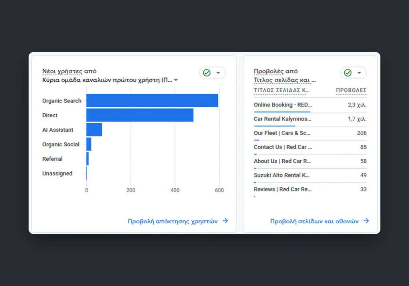Select 'Organic Social' axis label
Screen dimensions: 409x286
(x=61, y=144)
